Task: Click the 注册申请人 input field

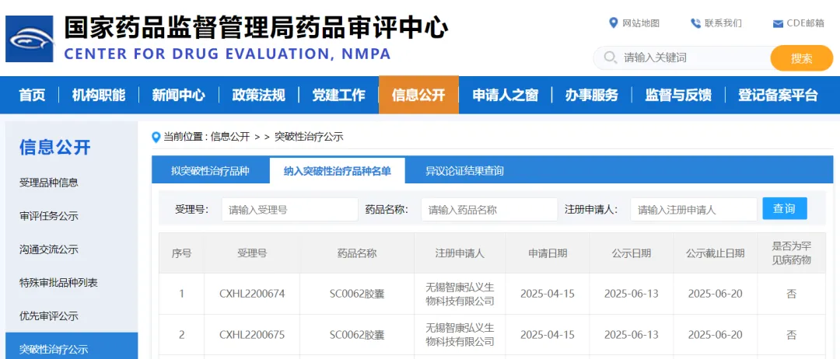Action: pyautogui.click(x=693, y=210)
